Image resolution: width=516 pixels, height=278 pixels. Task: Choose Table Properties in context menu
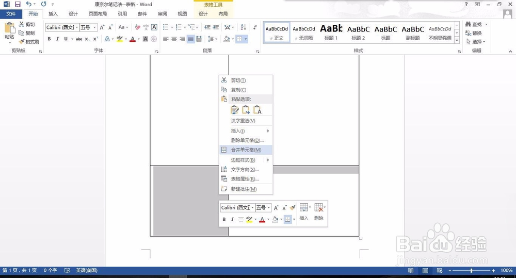click(246, 179)
